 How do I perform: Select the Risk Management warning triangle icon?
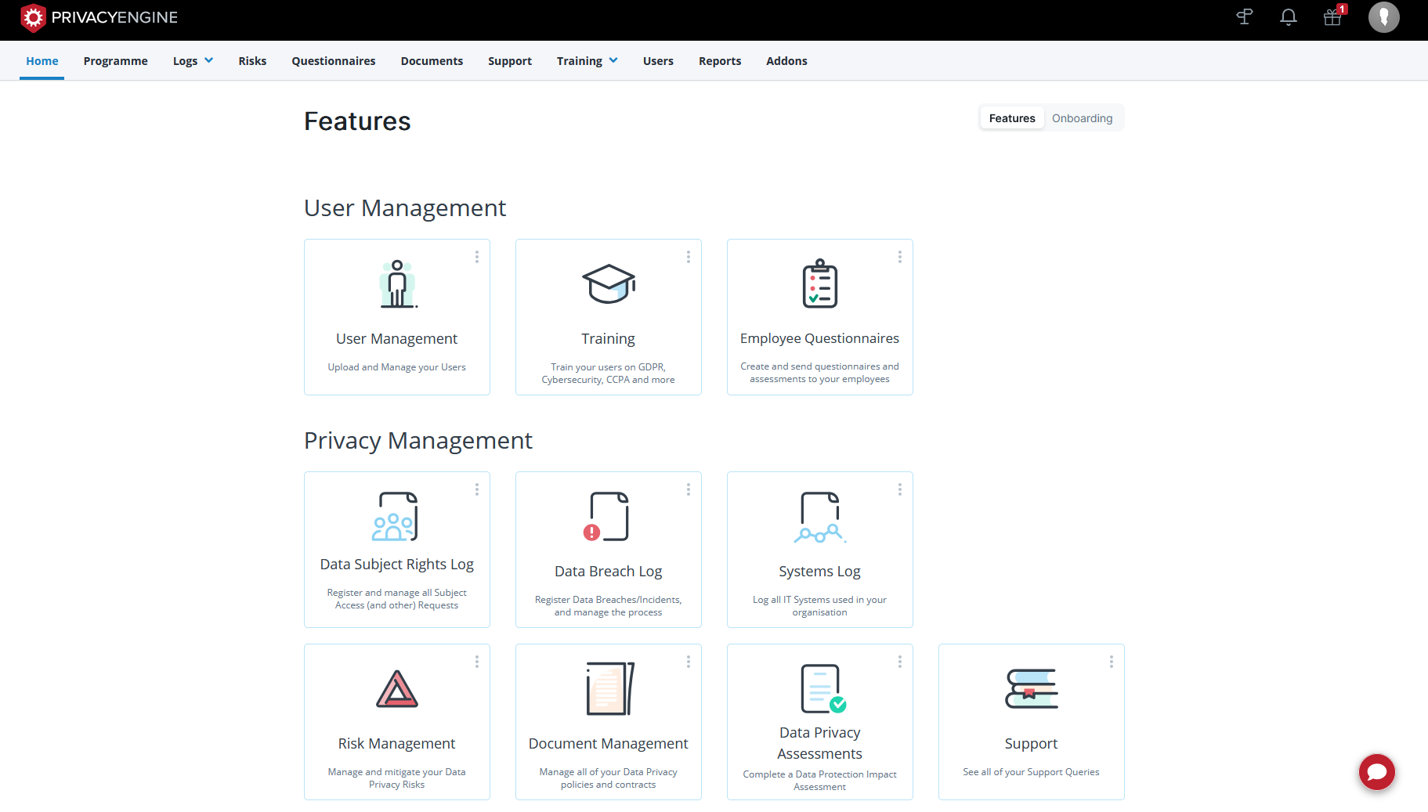(396, 689)
